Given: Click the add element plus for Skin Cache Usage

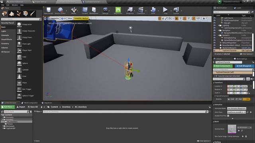Looking at the screenshot, I should 243,136.
